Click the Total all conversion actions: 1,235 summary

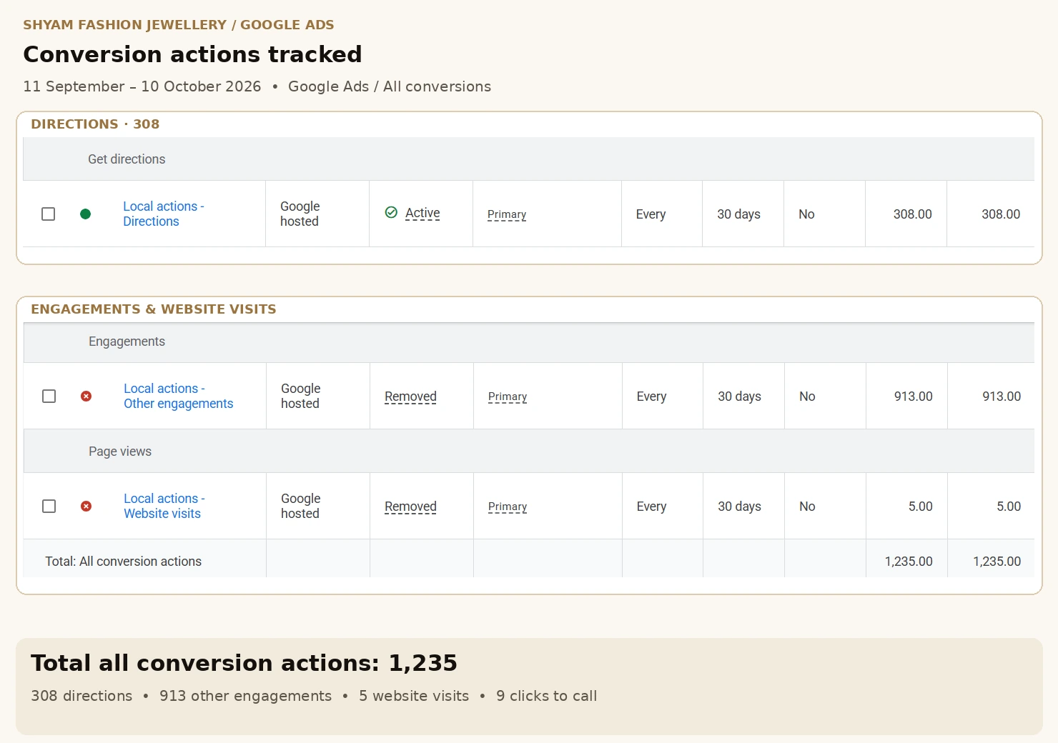(x=244, y=663)
